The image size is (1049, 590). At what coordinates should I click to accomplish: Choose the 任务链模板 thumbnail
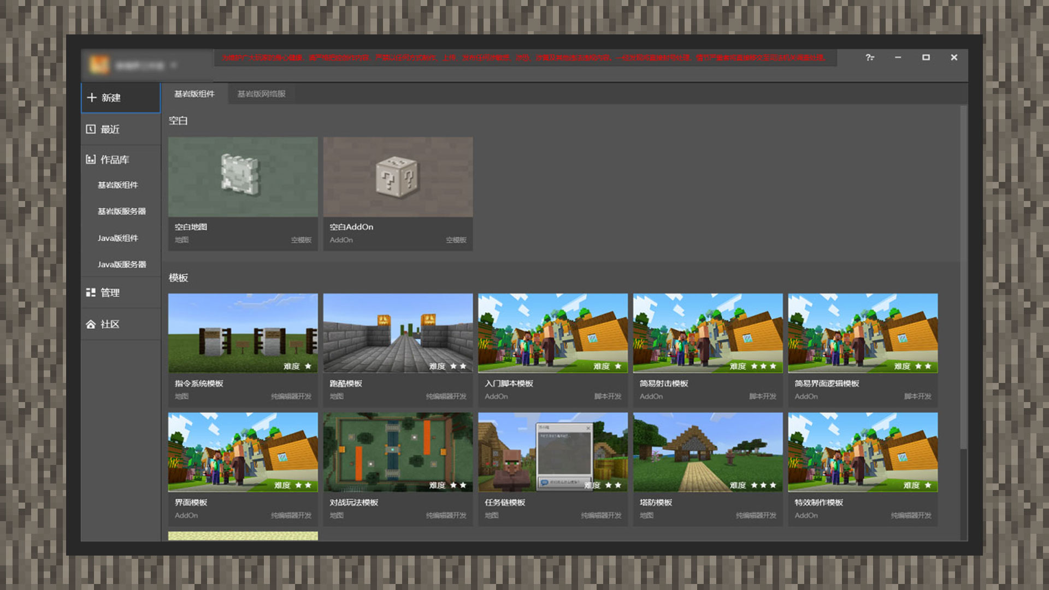pos(553,452)
